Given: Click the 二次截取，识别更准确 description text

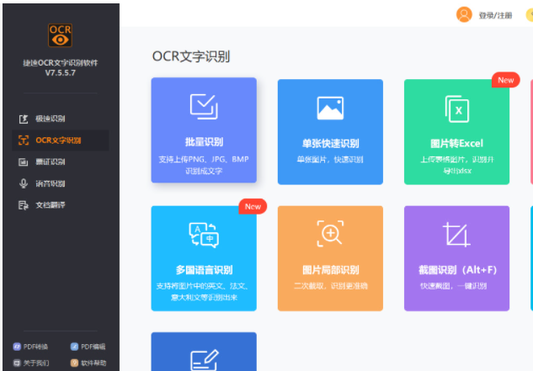Looking at the screenshot, I should [331, 286].
